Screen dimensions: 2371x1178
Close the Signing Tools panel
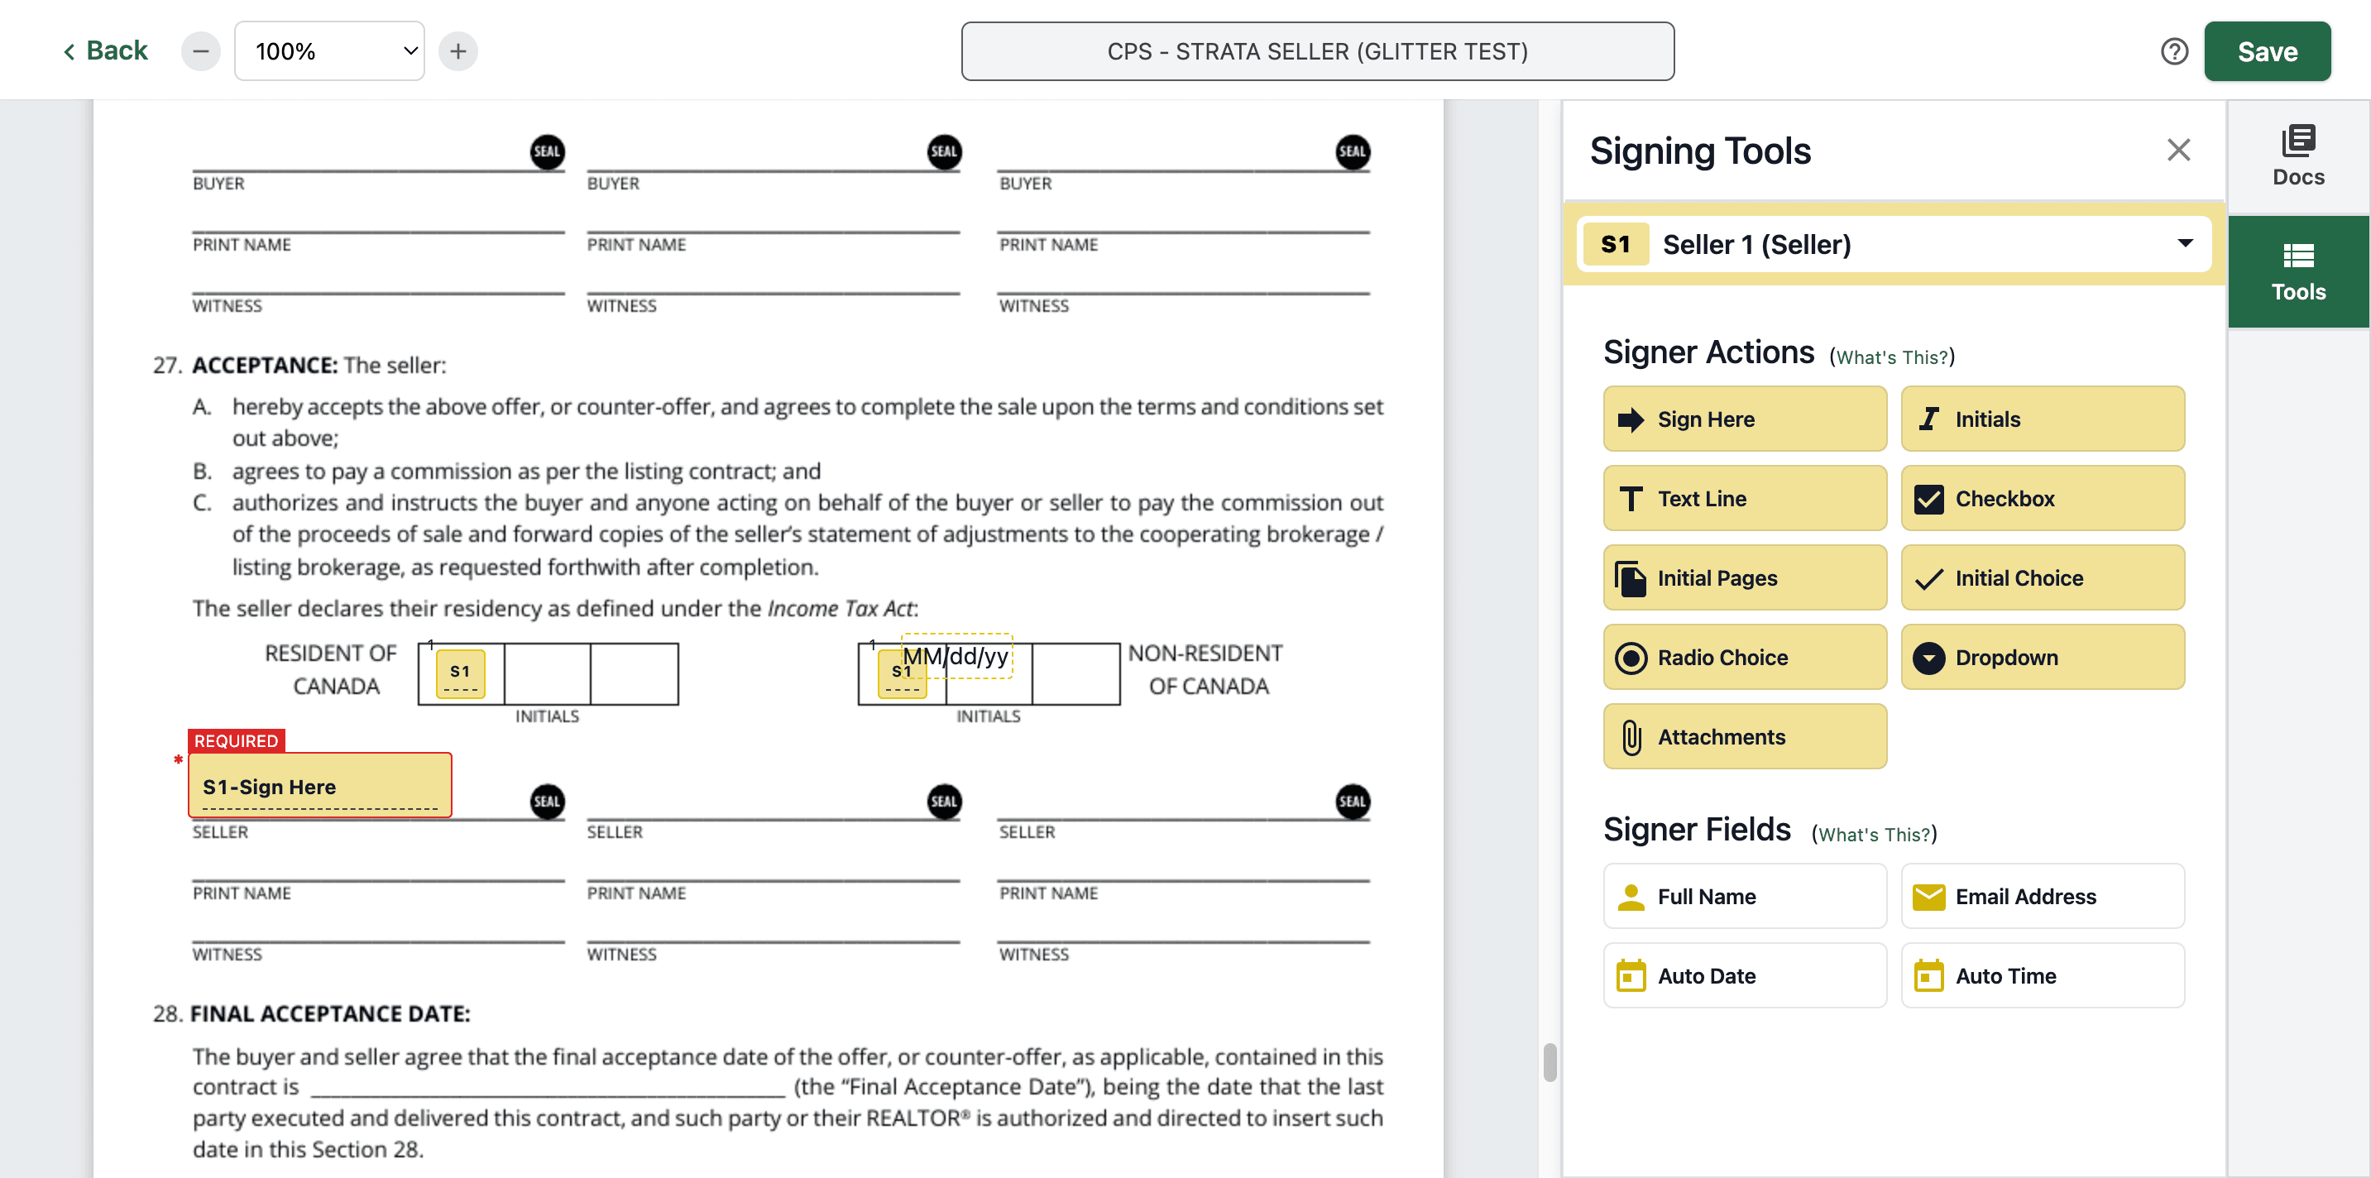(x=2177, y=150)
